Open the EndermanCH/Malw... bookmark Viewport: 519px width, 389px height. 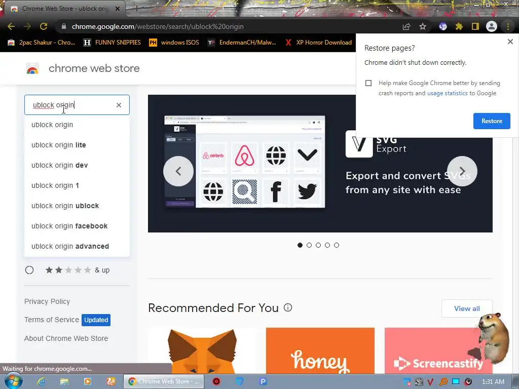coord(242,43)
